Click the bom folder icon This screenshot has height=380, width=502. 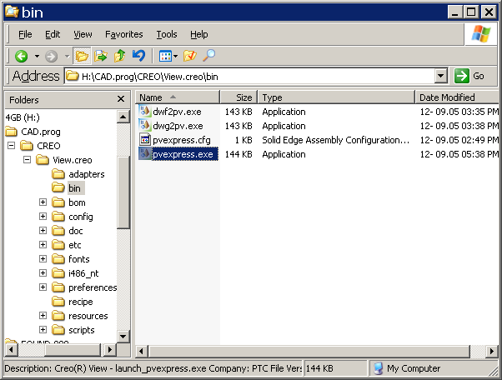tap(58, 202)
